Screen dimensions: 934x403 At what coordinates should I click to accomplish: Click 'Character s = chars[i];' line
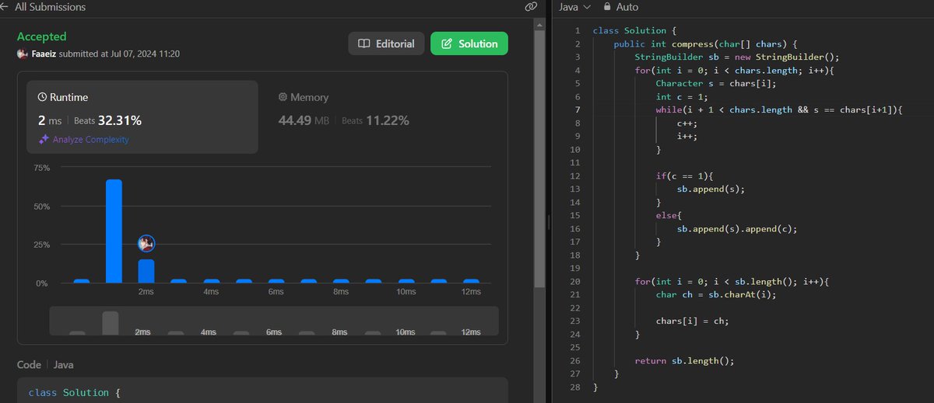716,84
